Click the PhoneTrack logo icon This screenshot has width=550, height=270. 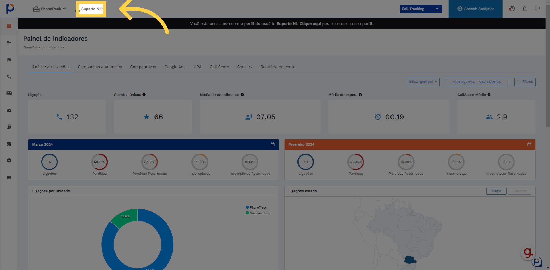(10, 9)
